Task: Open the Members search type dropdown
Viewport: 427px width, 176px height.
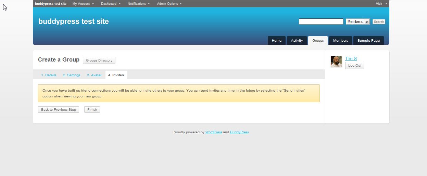Action: [358, 22]
